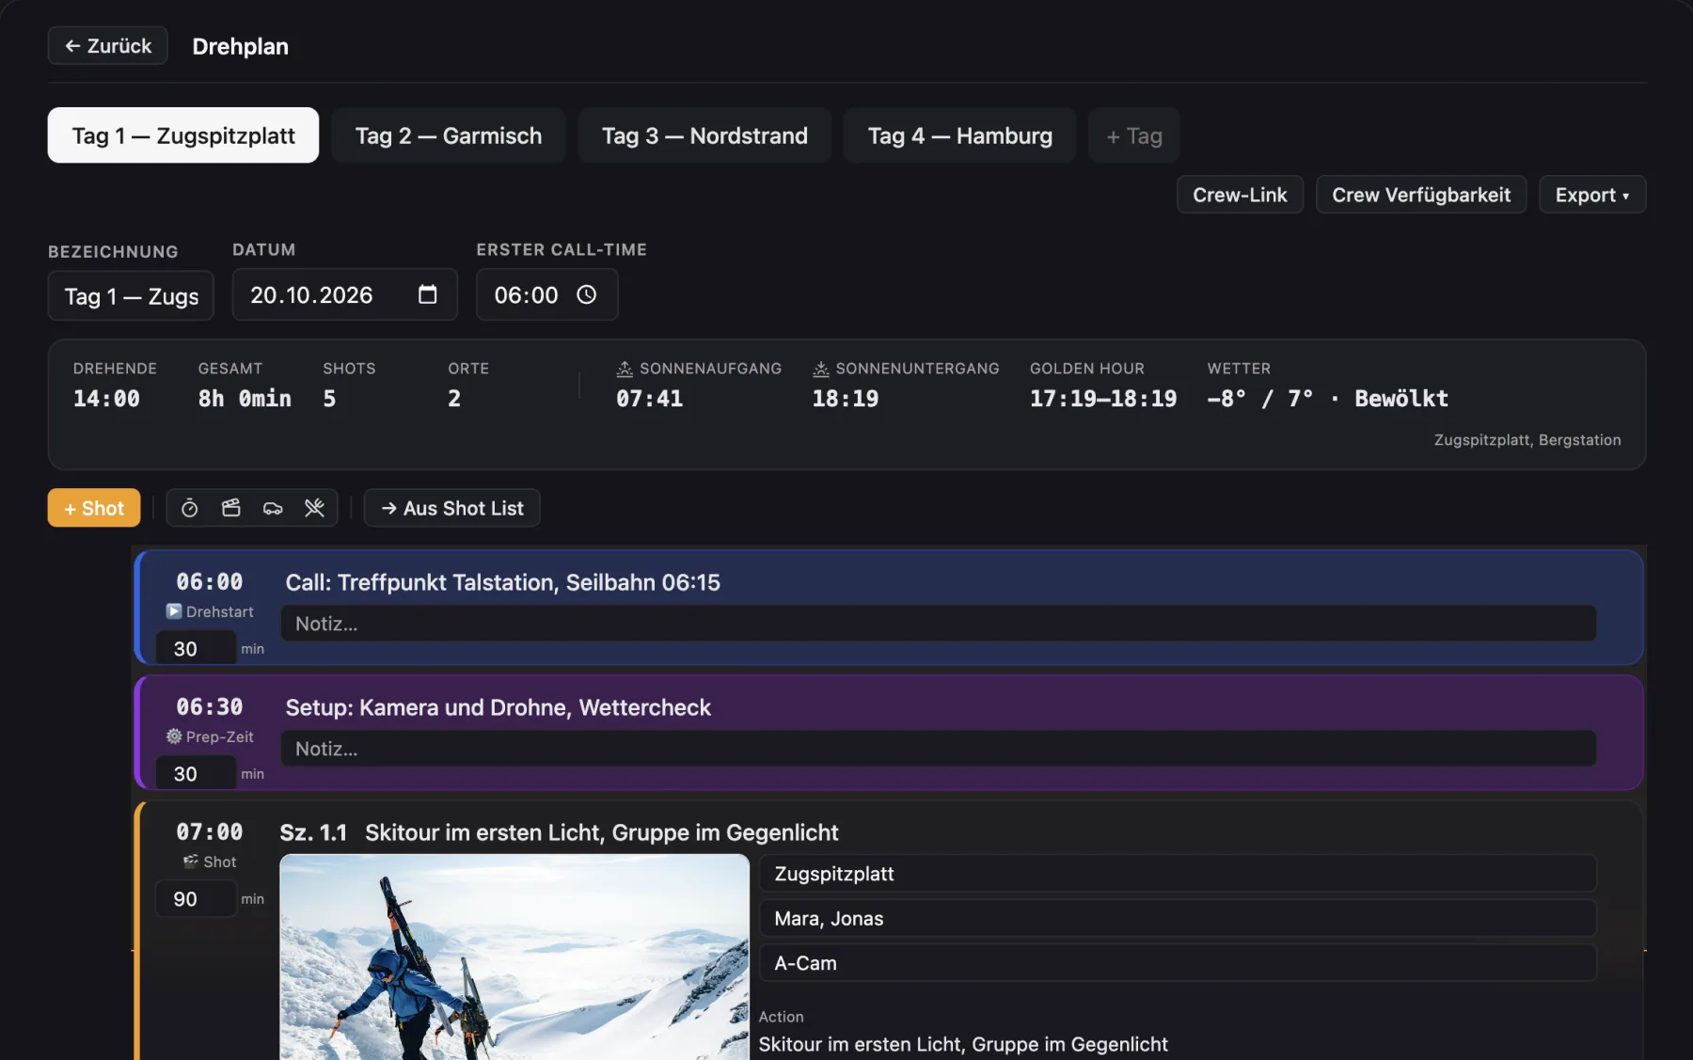Click the car travel icon in the toolbar
The width and height of the screenshot is (1693, 1060).
pyautogui.click(x=273, y=508)
